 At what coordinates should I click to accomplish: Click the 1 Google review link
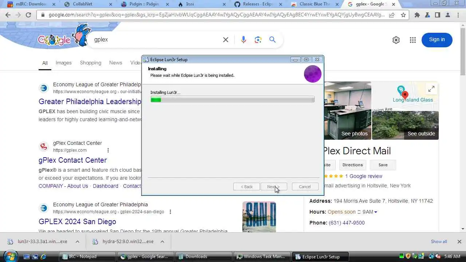pyautogui.click(x=364, y=176)
